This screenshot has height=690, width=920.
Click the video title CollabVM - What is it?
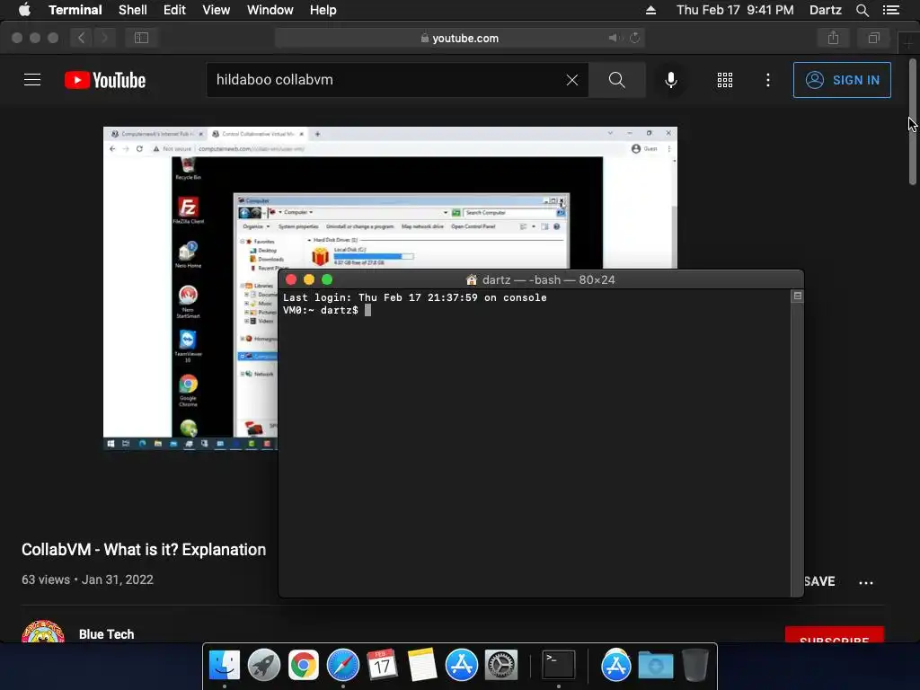click(144, 549)
